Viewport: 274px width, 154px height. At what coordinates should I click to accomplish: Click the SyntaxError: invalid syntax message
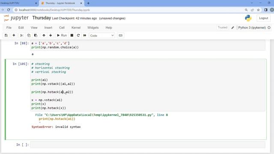click(56, 127)
